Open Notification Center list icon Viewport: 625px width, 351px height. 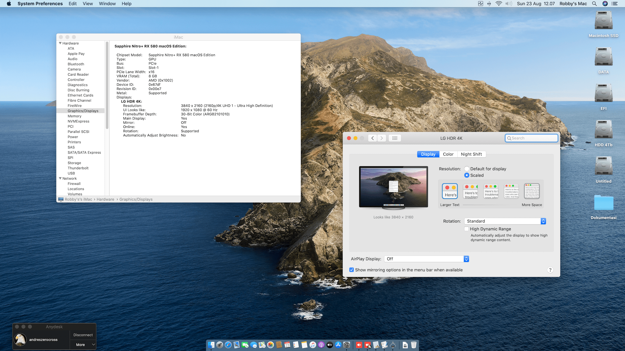tap(615, 4)
